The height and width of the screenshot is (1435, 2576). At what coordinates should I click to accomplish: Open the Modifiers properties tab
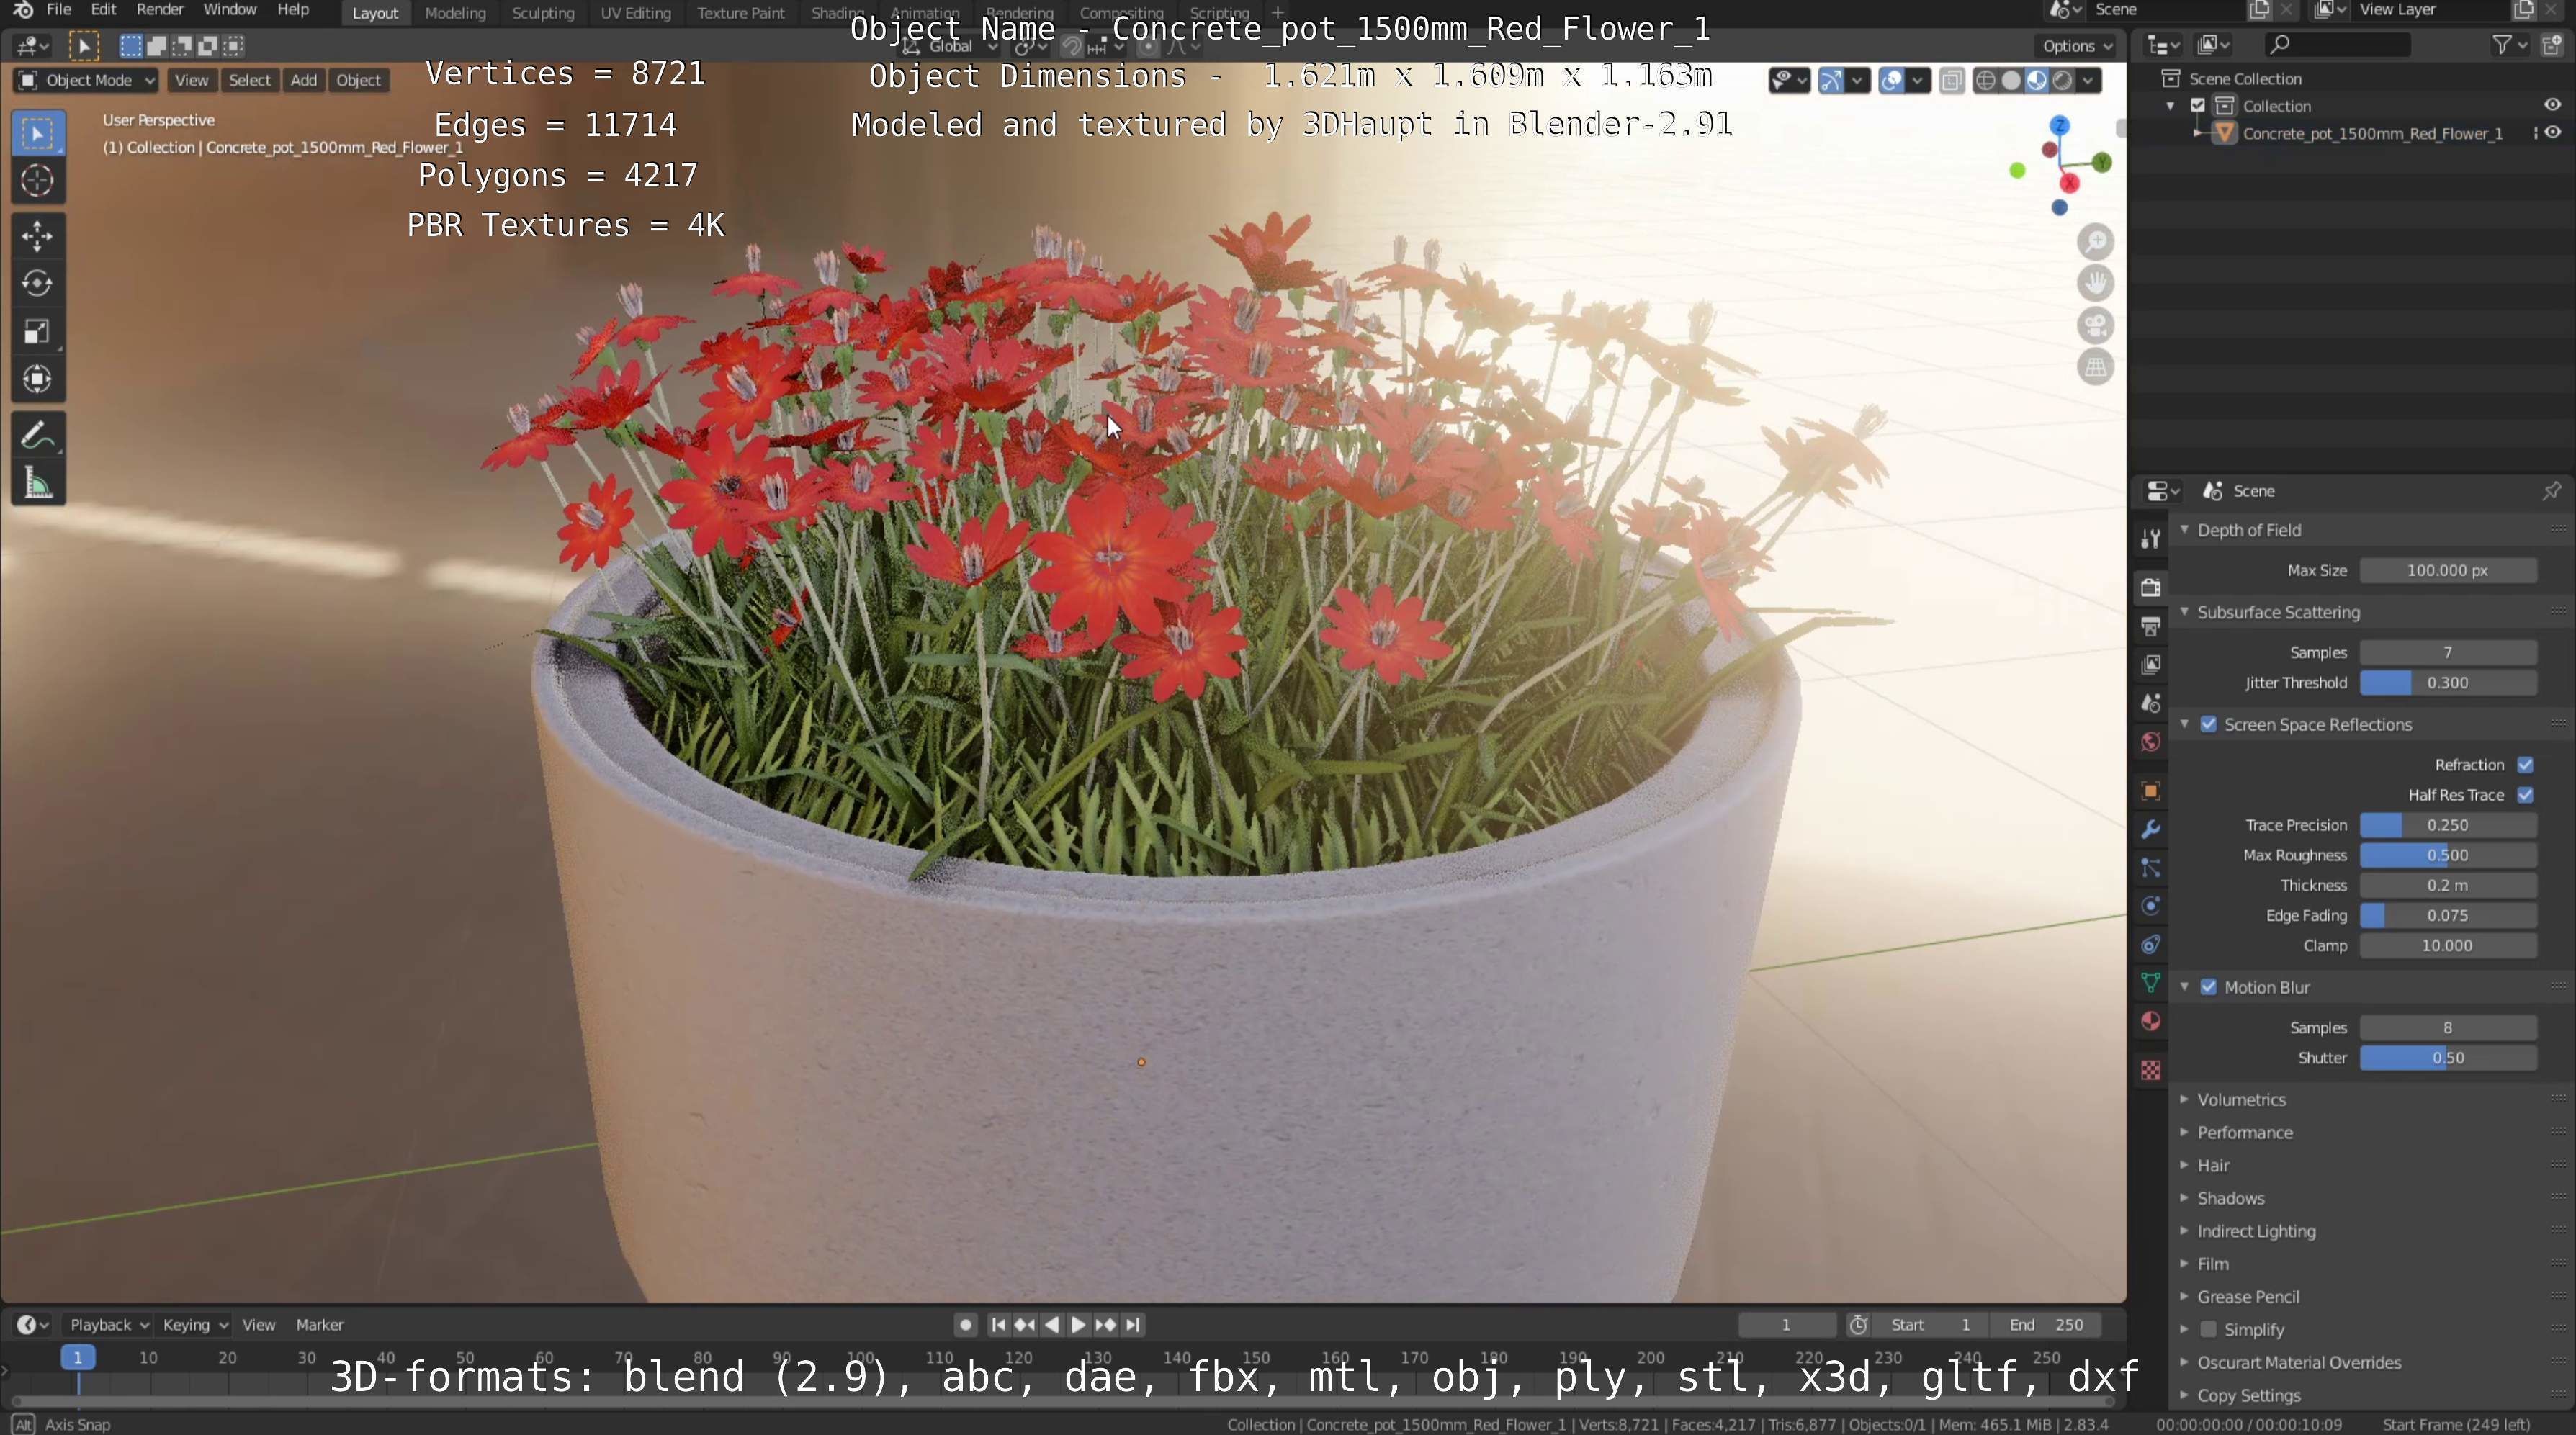[x=2151, y=829]
